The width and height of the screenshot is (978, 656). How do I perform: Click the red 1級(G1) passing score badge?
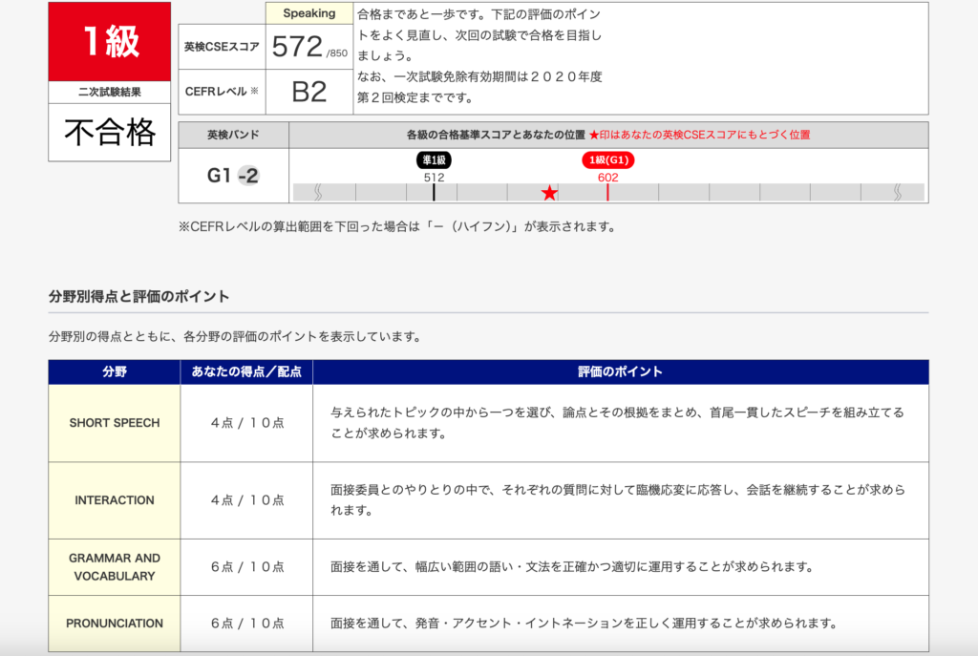pos(607,160)
